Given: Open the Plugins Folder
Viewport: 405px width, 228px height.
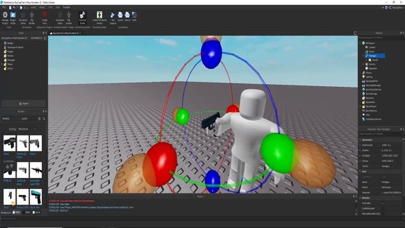Looking at the screenshot, I should 13,18.
